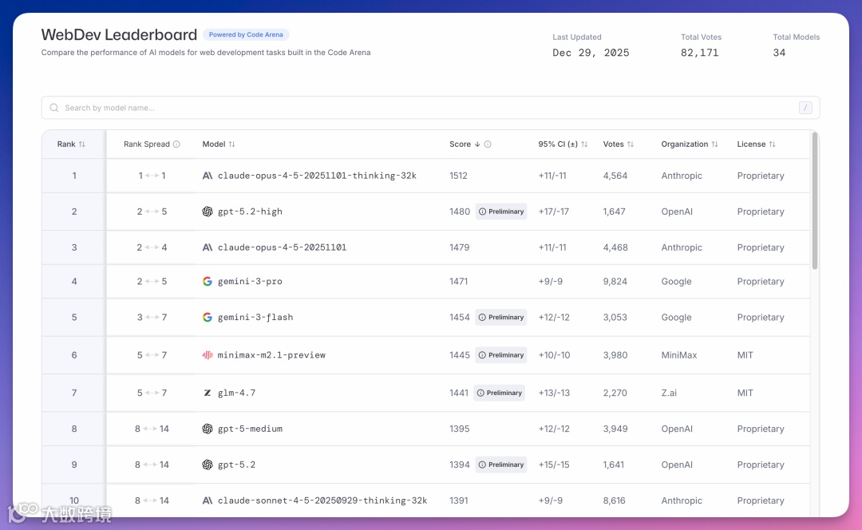The height and width of the screenshot is (530, 862).
Task: Click the 95% CI (±) column header
Action: (x=558, y=144)
